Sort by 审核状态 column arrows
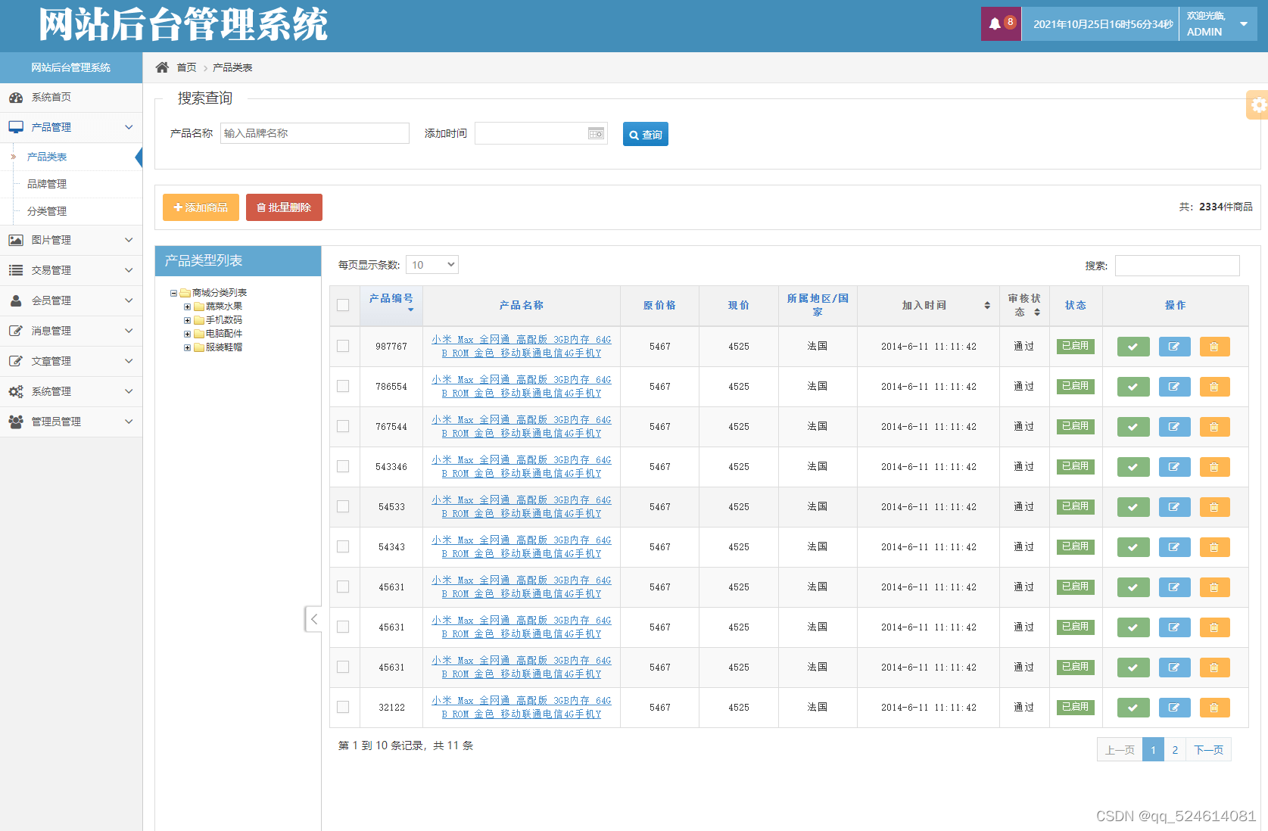This screenshot has width=1268, height=831. tap(1037, 312)
